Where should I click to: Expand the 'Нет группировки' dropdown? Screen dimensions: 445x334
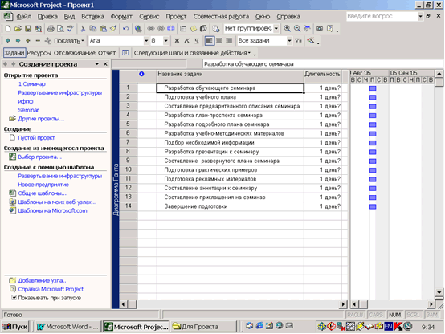click(x=276, y=28)
